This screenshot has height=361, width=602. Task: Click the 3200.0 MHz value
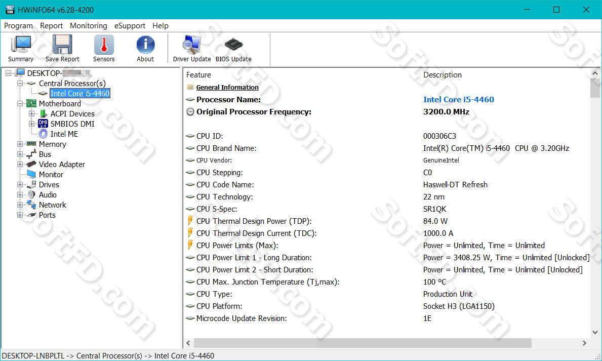446,112
